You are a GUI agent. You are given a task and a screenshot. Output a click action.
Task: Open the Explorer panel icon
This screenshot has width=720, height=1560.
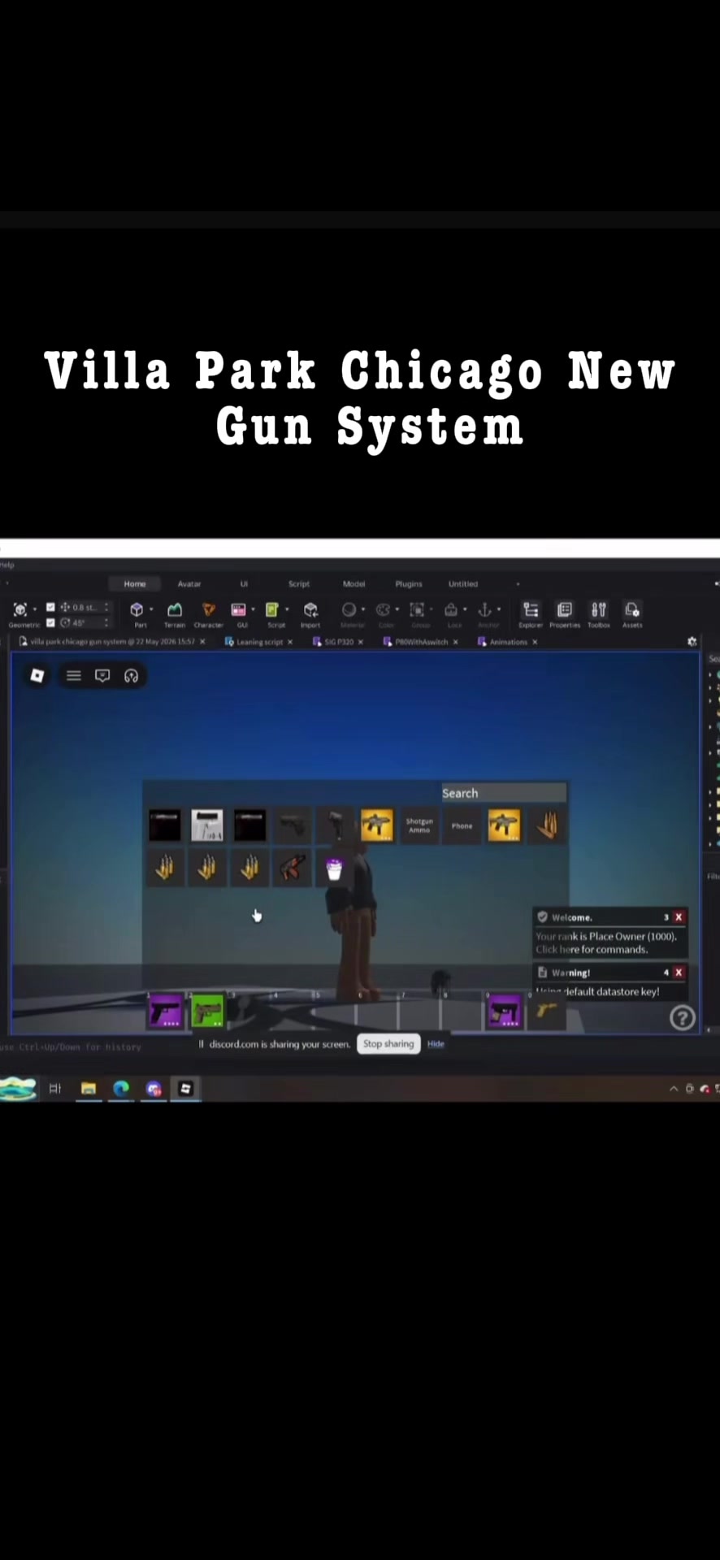(x=531, y=609)
